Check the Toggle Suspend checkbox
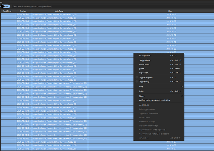Viewport: 214px width, 151px height. [x=136, y=78]
